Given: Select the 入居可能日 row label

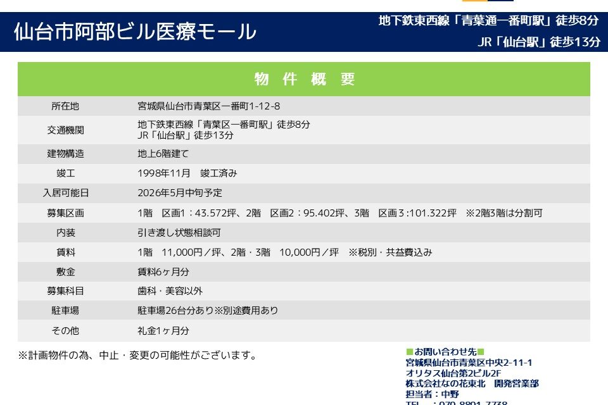Looking at the screenshot, I should tap(65, 193).
